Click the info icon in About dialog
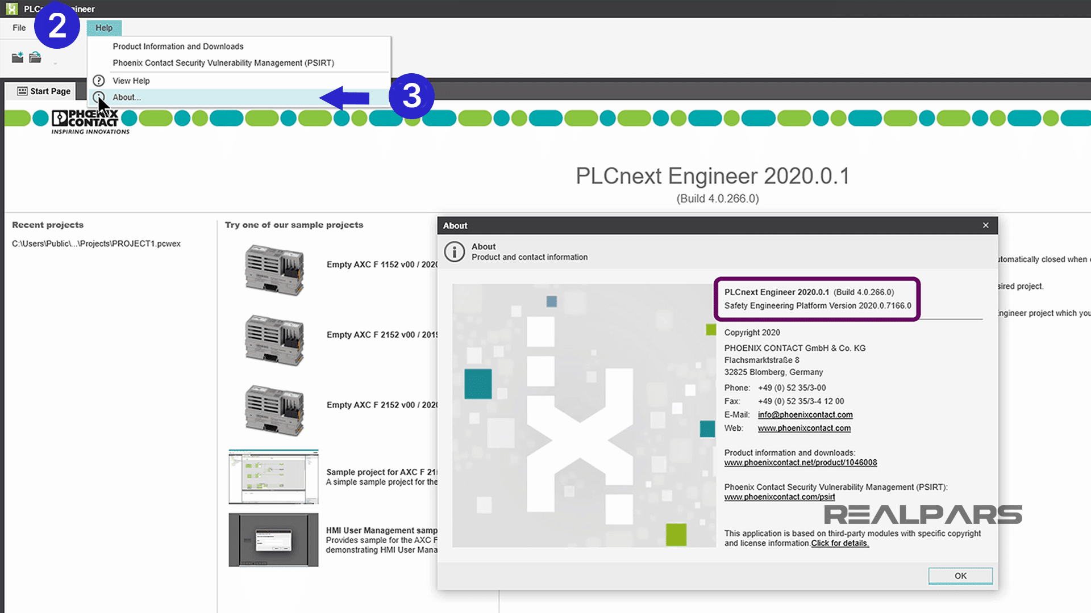Viewport: 1091px width, 613px height. [455, 251]
